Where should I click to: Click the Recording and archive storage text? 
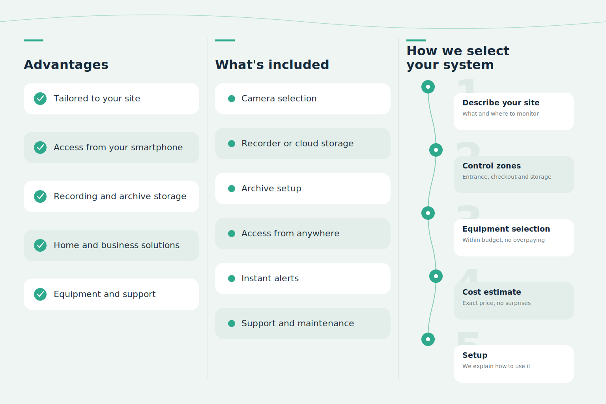coord(120,196)
